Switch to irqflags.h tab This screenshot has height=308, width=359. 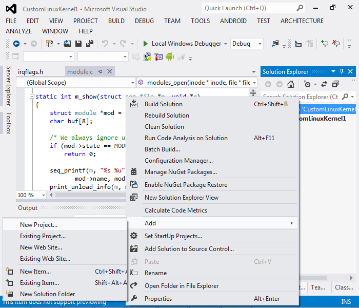click(x=31, y=72)
